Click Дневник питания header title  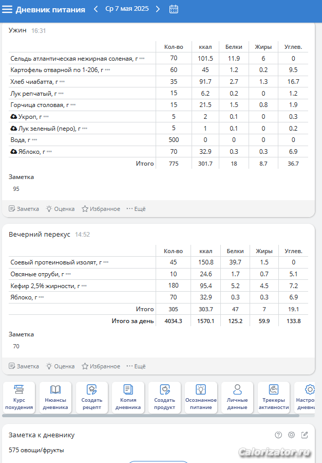coord(50,9)
